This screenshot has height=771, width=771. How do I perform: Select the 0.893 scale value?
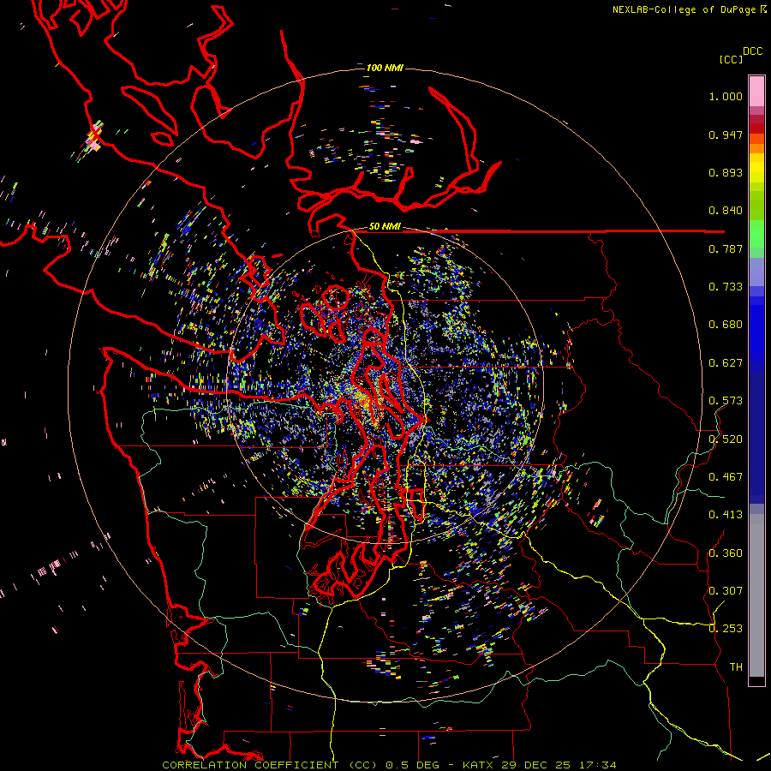coord(726,172)
